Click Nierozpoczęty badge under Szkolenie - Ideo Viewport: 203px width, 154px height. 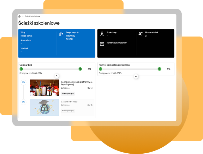pyautogui.click(x=68, y=111)
